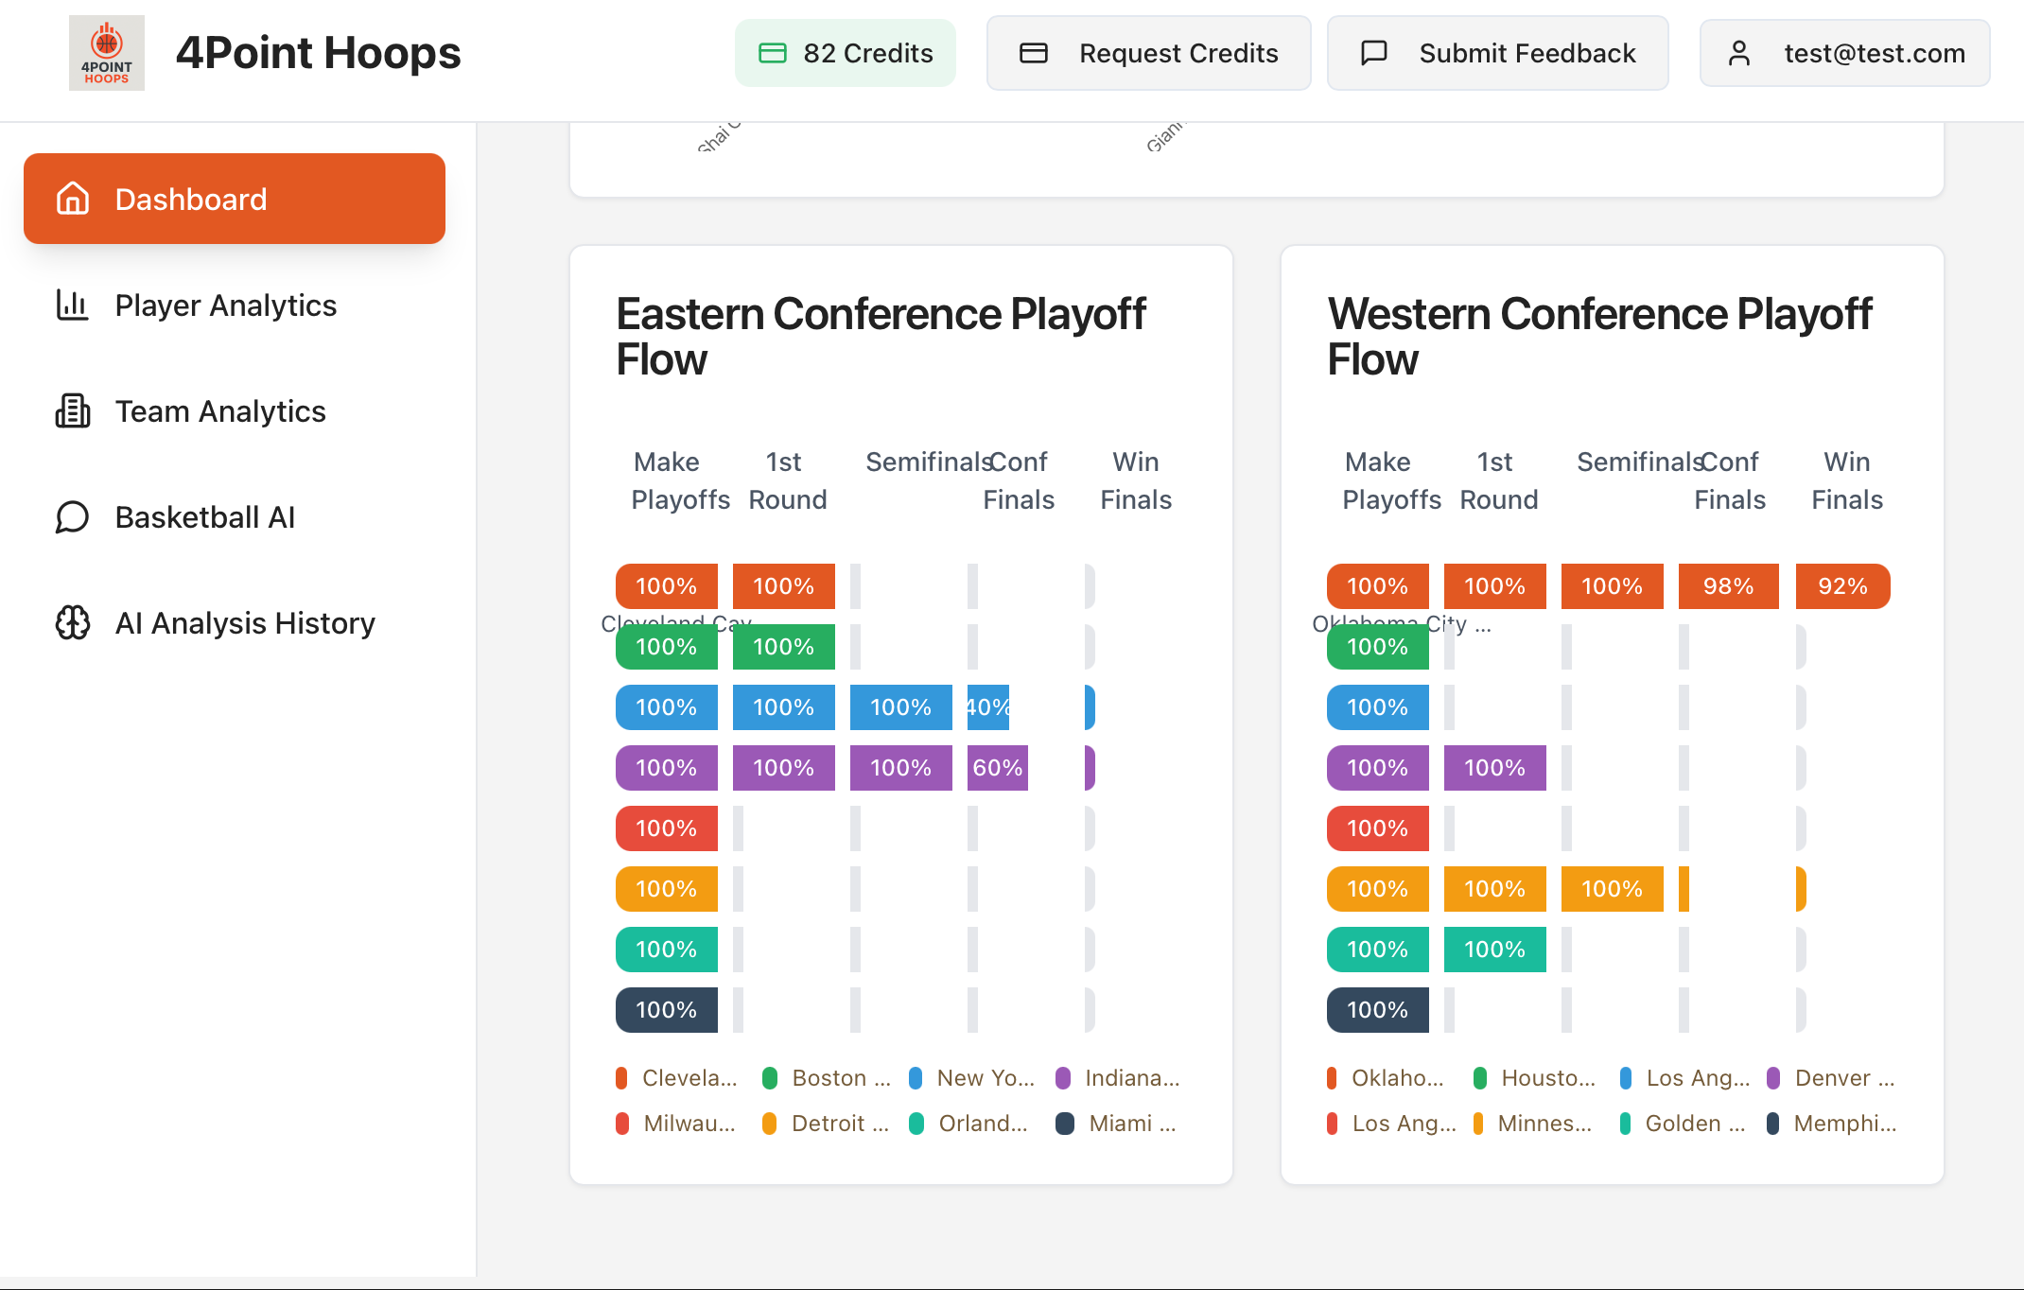This screenshot has height=1290, width=2024.
Task: Click Oklahoma City's 92% Win Finals bar
Action: 1842,586
